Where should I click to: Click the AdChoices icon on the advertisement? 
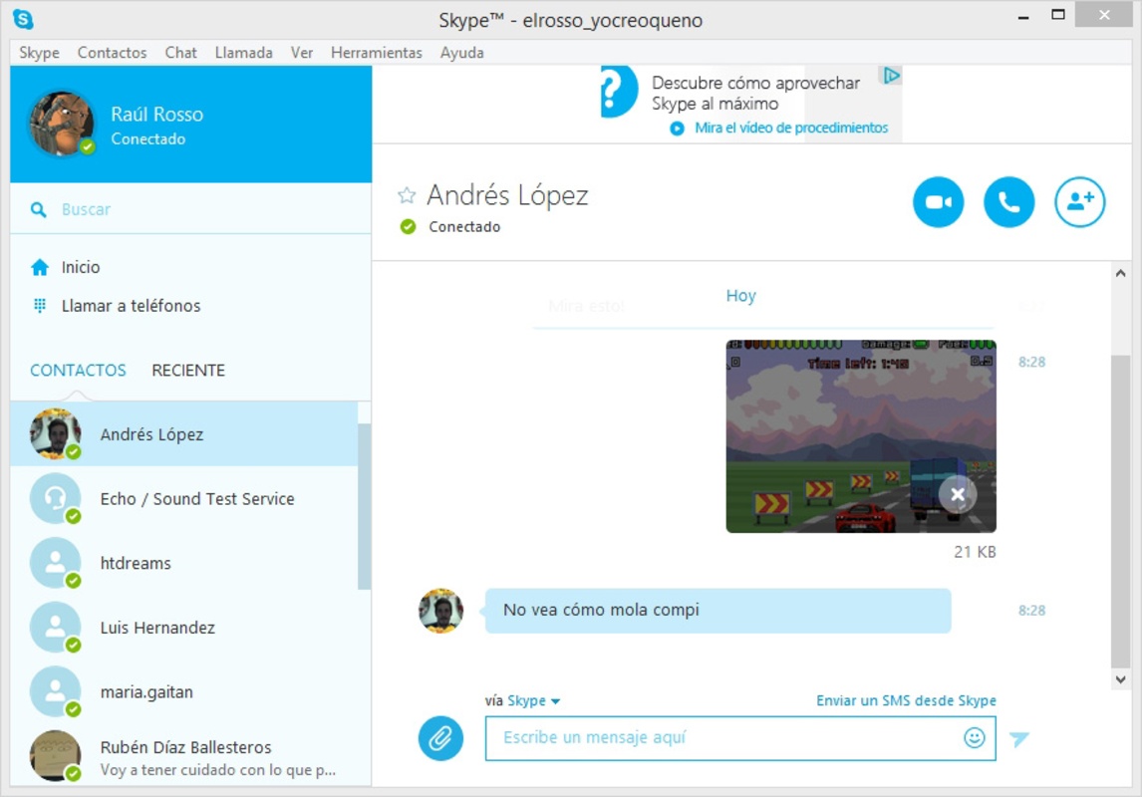(891, 75)
